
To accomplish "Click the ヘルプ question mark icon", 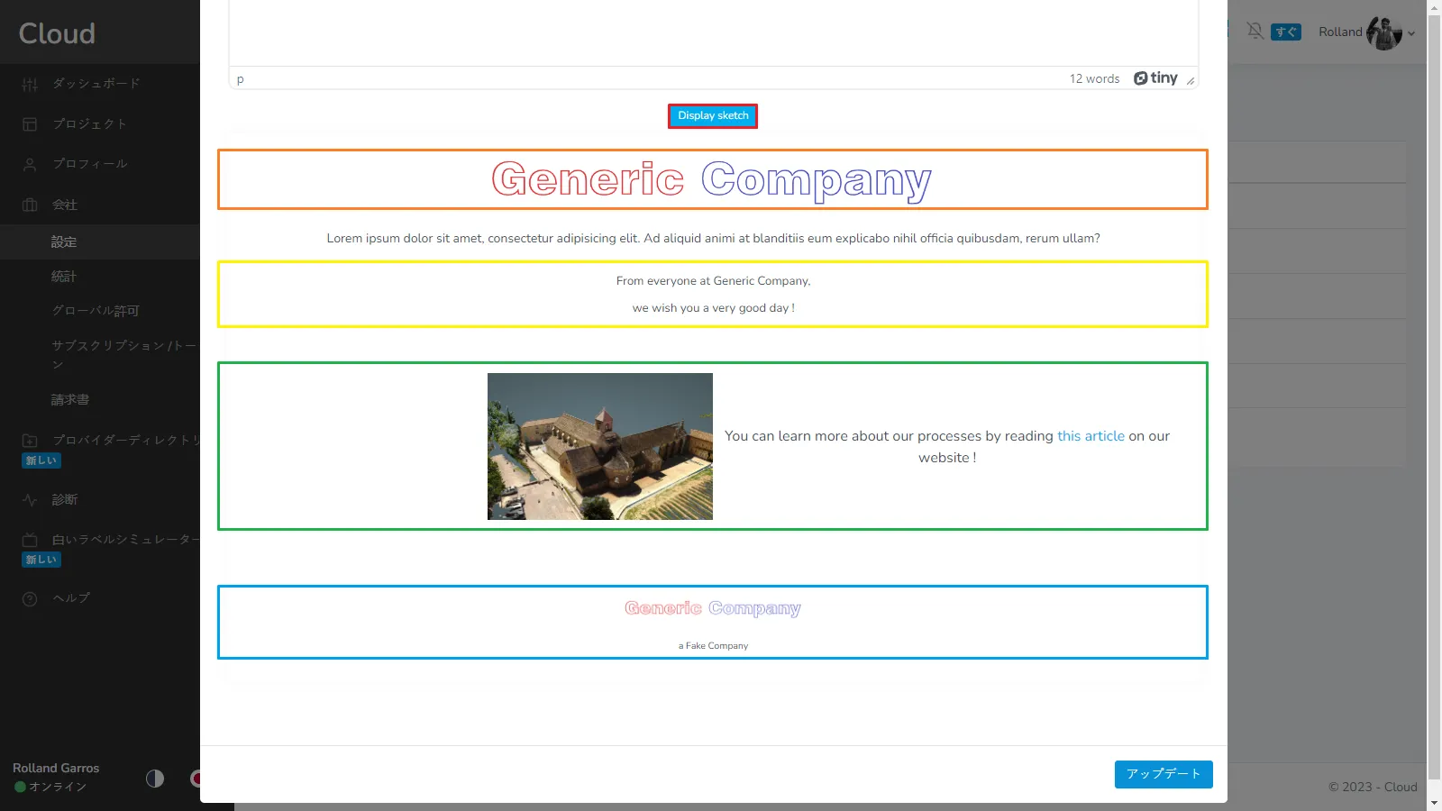I will 30,599.
